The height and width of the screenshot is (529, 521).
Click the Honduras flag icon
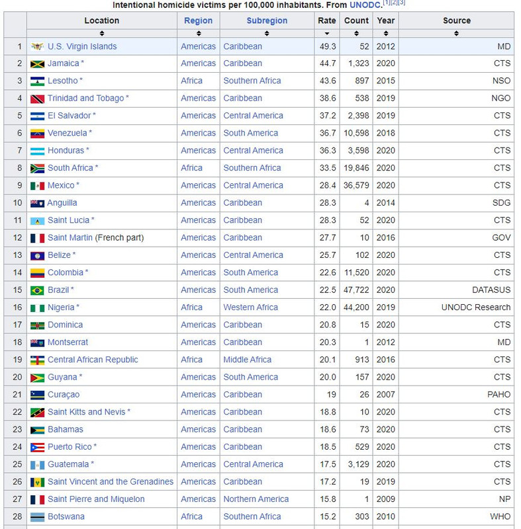tap(37, 151)
